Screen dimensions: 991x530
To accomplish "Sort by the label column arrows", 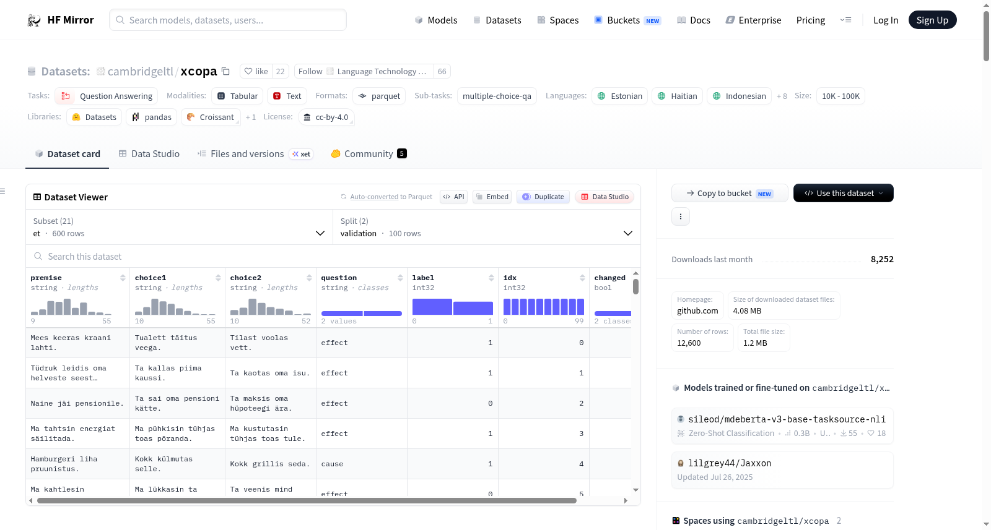I will pyautogui.click(x=491, y=278).
